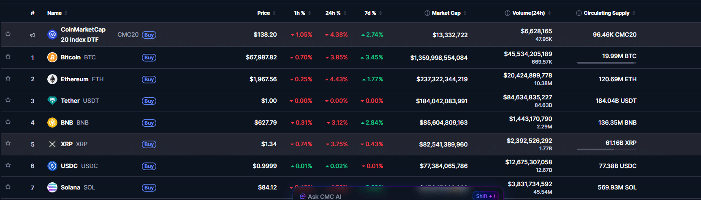Screen dimensions: 701x200
Task: Sort the table by Volume(24h)
Action: pos(531,13)
